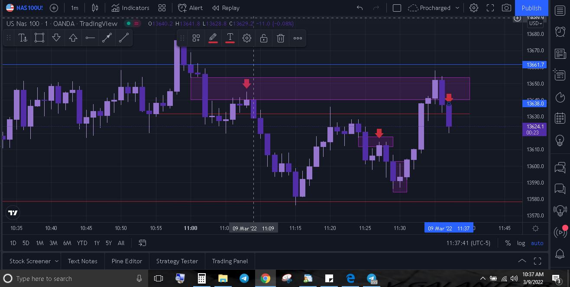The height and width of the screenshot is (287, 570).
Task: Select the YTD date range
Action: (x=82, y=243)
